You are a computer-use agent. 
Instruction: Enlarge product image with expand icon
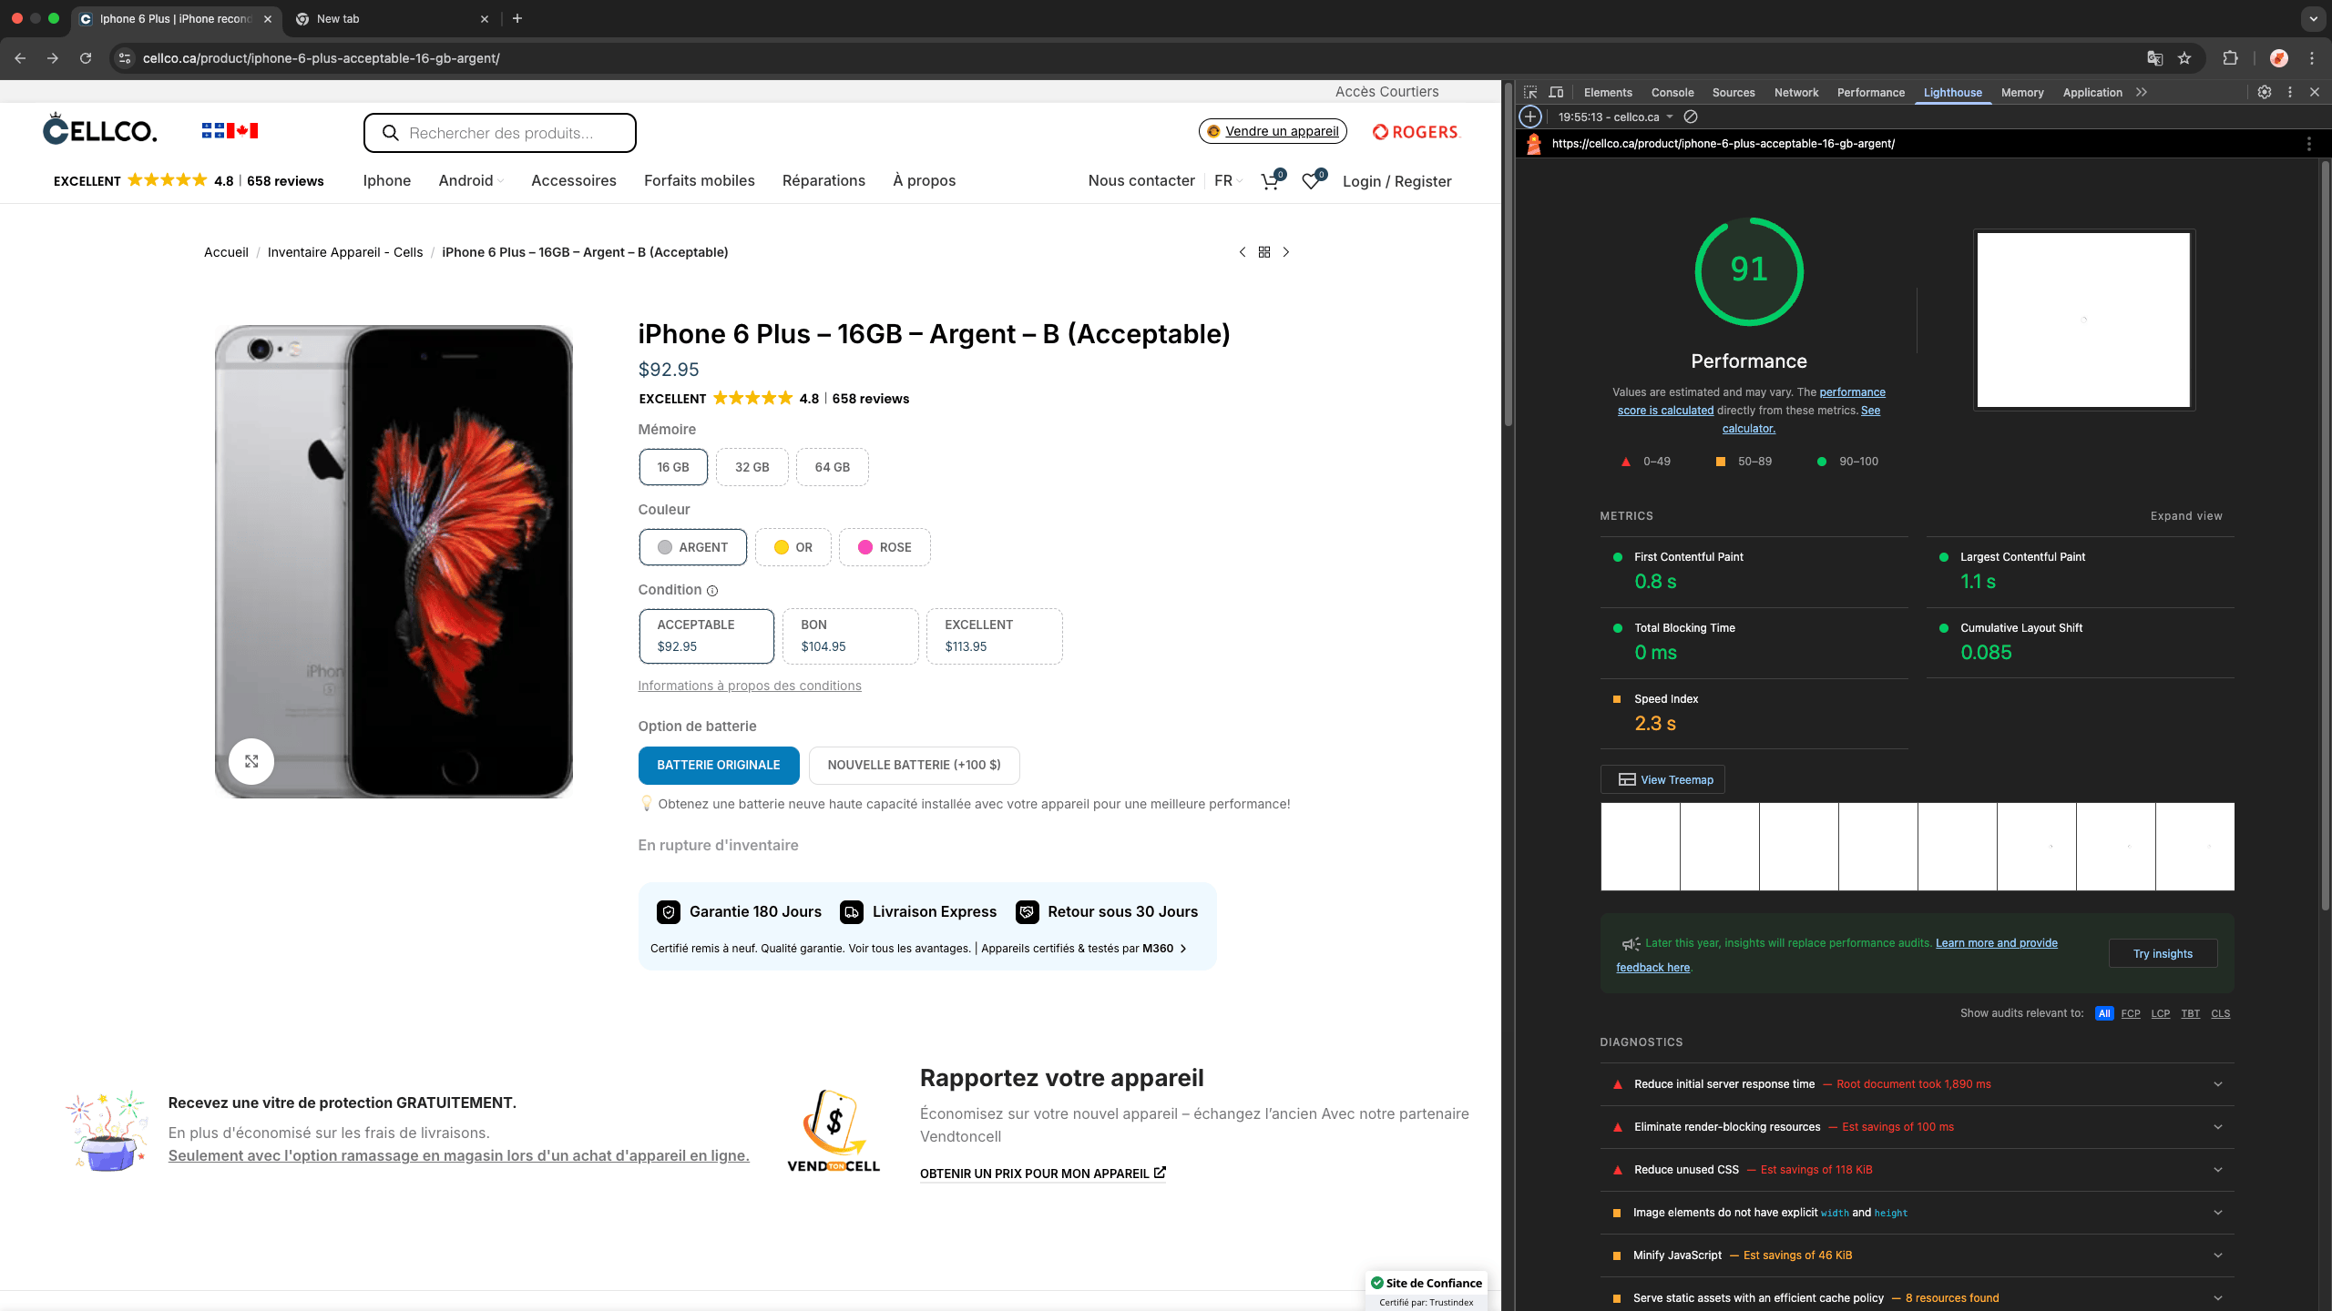click(x=251, y=761)
